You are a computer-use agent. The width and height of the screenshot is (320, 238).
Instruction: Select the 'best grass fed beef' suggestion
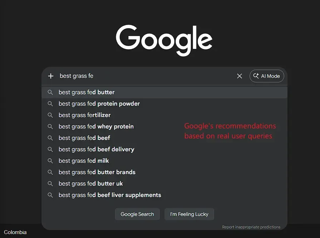[84, 138]
